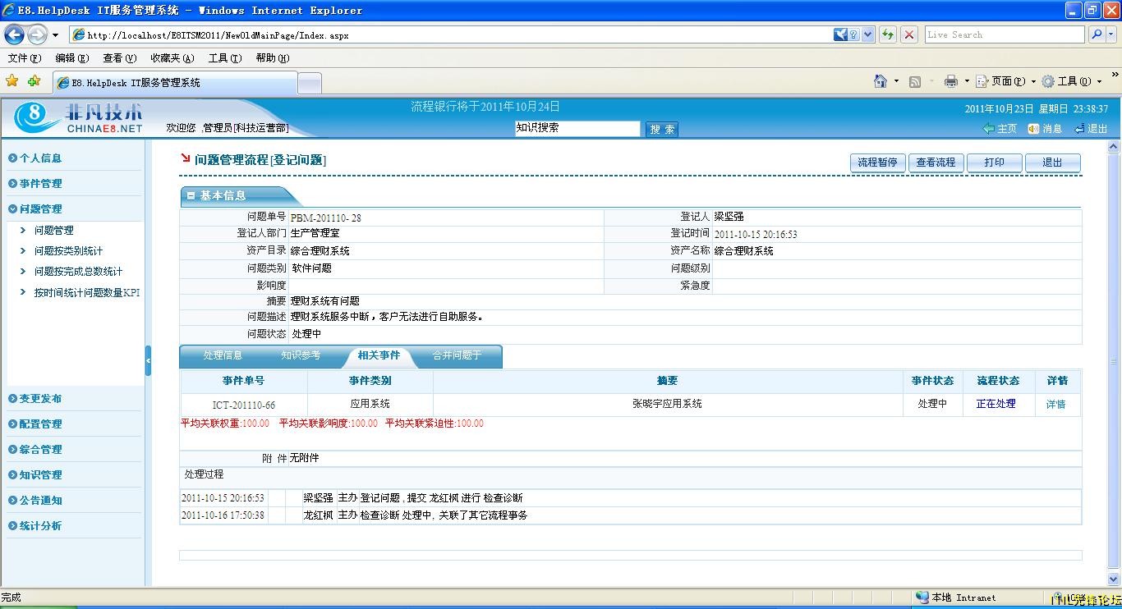The width and height of the screenshot is (1122, 609).
Task: Click the 知识搜索 search input field
Action: coord(577,128)
